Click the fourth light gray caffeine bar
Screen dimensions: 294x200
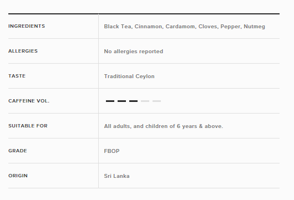coord(145,101)
